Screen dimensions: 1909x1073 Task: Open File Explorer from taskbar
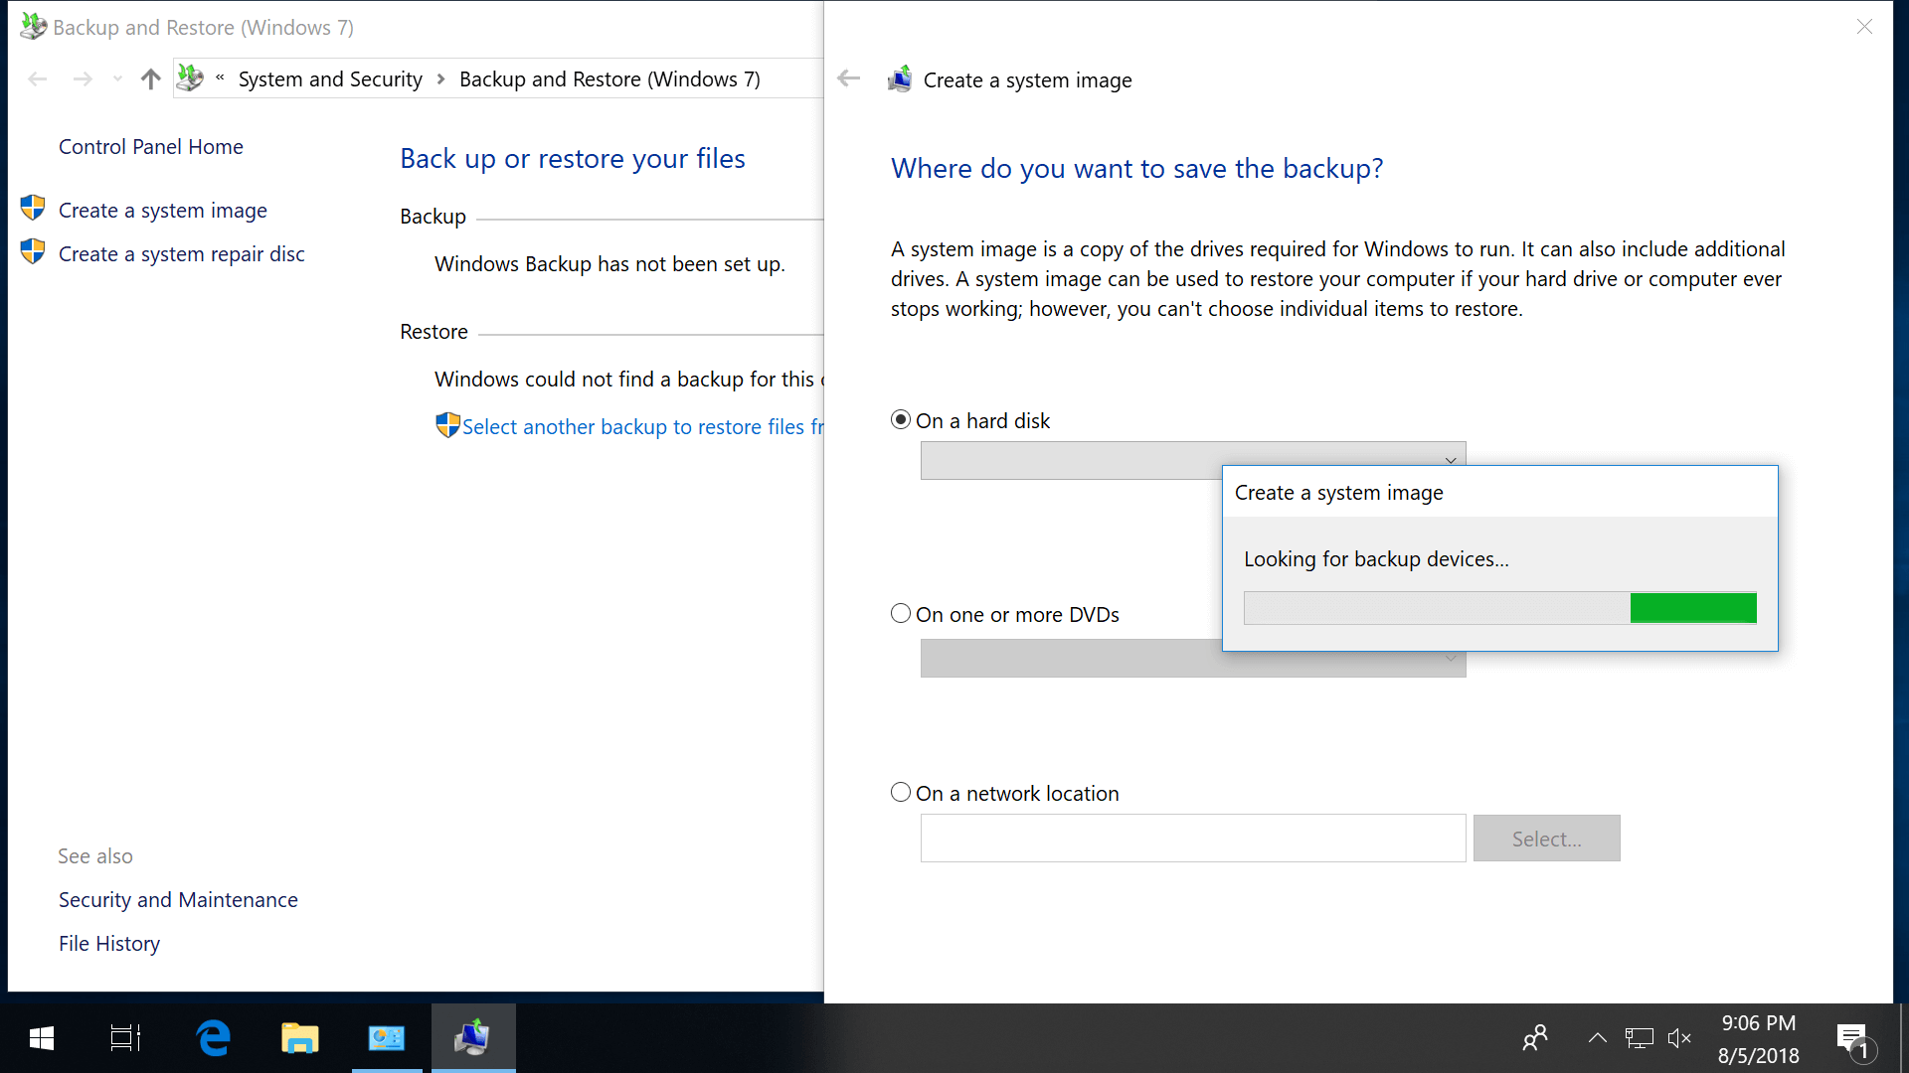pyautogui.click(x=299, y=1038)
